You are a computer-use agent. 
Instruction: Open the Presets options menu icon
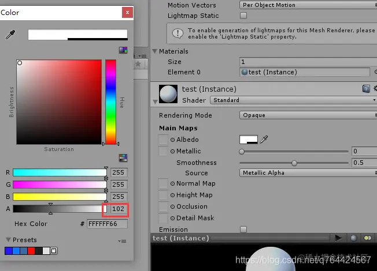(x=122, y=241)
